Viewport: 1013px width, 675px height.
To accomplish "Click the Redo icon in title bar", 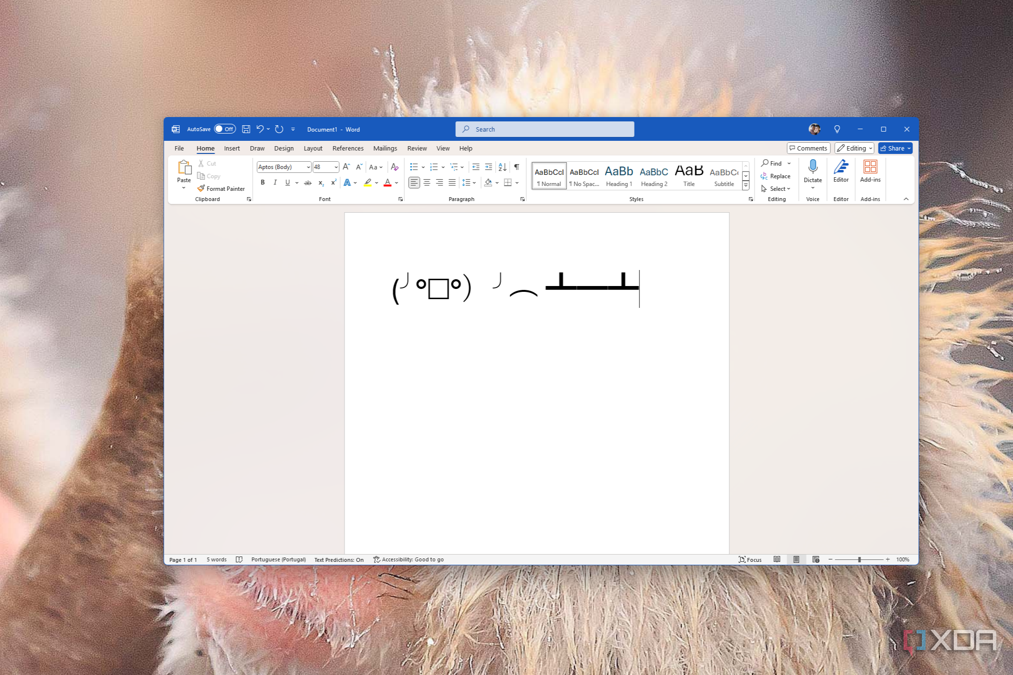I will [x=279, y=129].
